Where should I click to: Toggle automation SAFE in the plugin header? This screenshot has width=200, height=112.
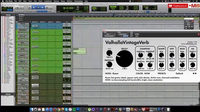coord(131,36)
